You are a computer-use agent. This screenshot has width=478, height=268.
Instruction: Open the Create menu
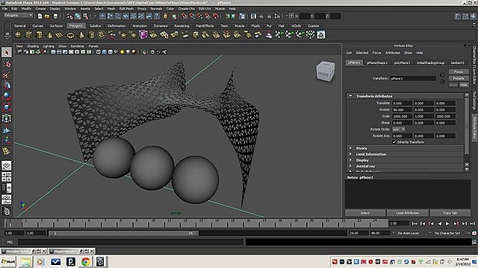click(40, 9)
